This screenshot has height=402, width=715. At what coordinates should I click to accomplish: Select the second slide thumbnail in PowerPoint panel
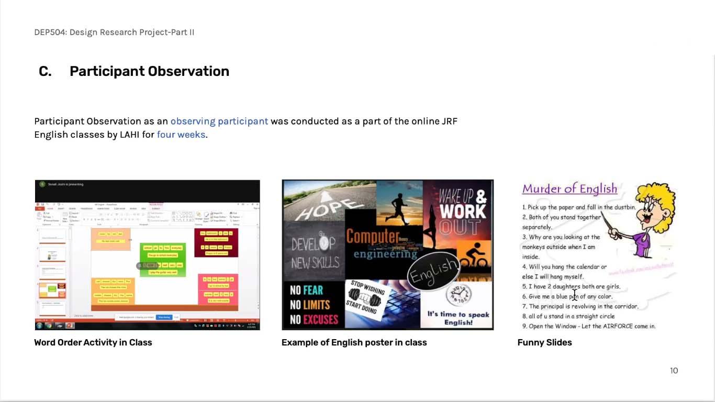pyautogui.click(x=52, y=254)
